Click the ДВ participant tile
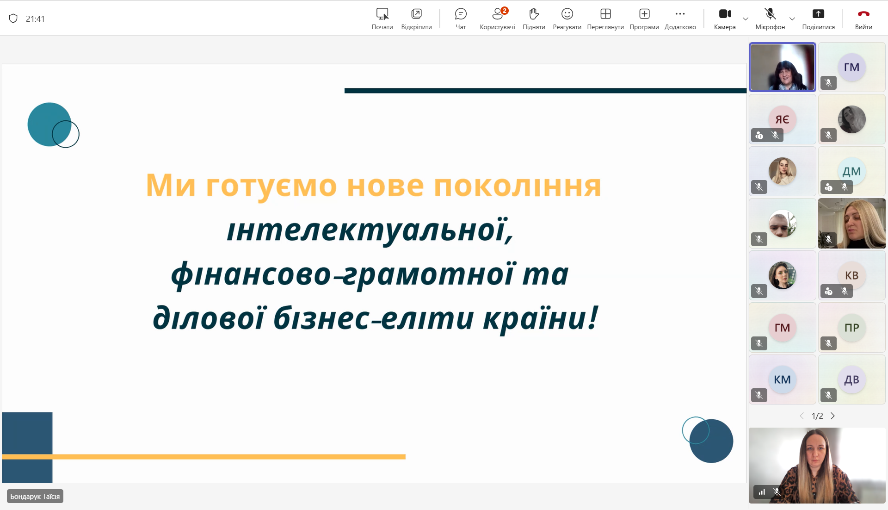 [851, 379]
